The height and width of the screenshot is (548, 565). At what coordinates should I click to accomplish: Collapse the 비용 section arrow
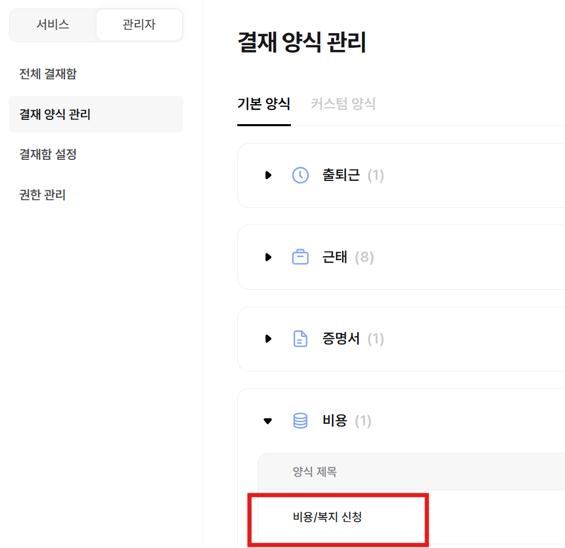point(268,421)
